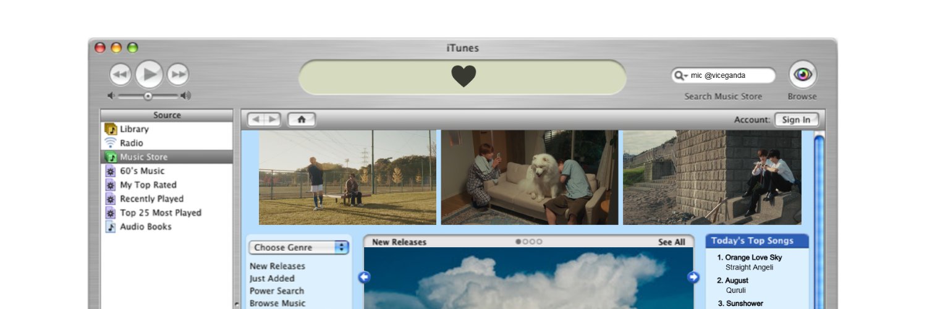
Task: Open the 60's Music playlist
Action: [167, 171]
